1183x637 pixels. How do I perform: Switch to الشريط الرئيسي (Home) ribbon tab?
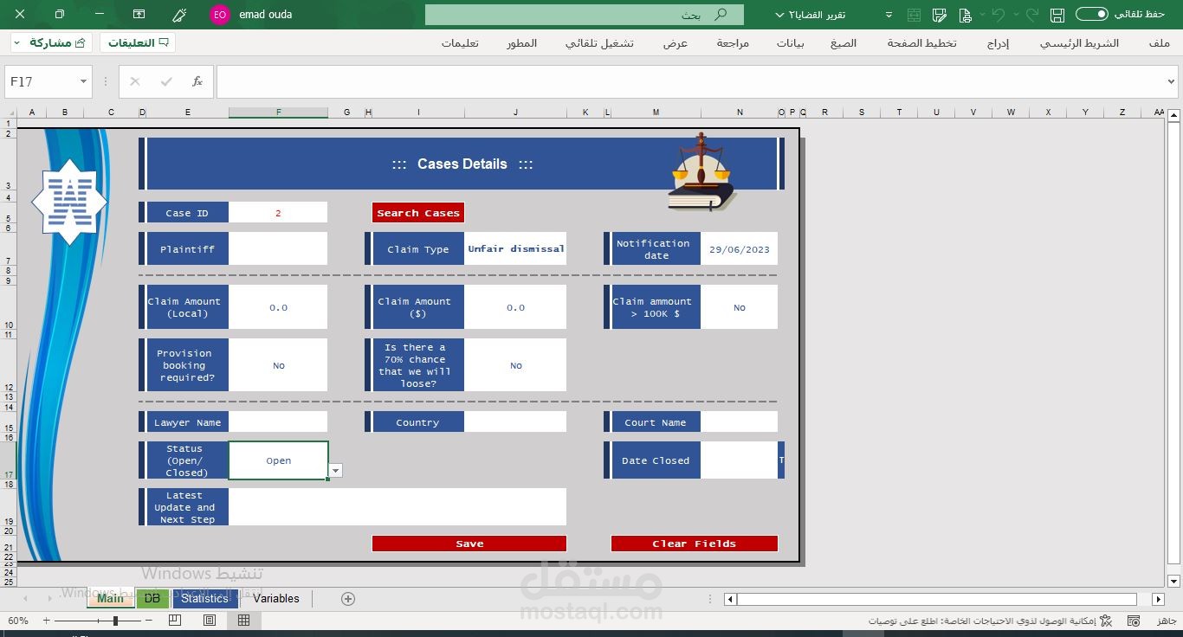[x=1079, y=43]
